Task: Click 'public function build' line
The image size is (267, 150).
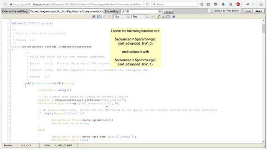Action: click(50, 83)
